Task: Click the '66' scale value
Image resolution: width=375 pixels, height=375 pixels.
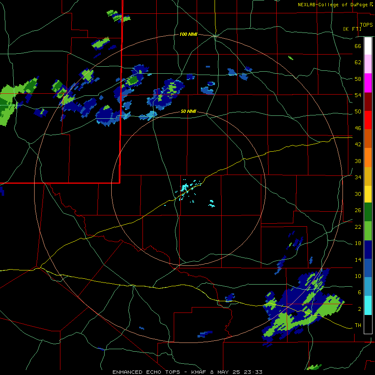Action: coord(358,46)
